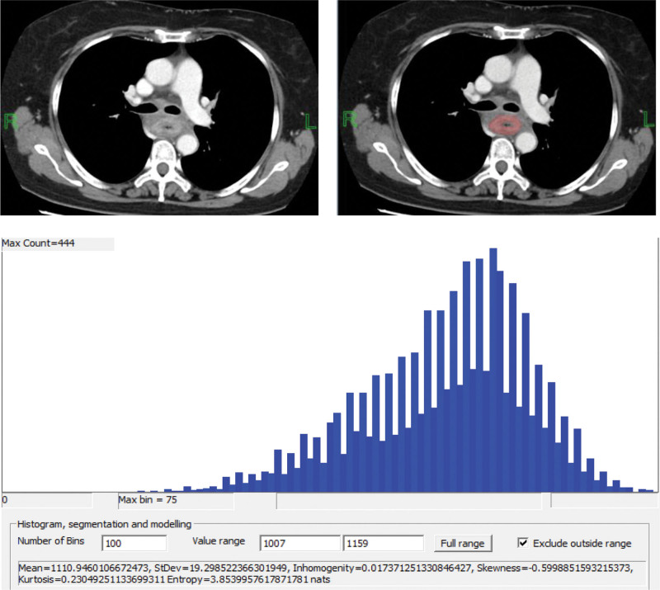This screenshot has width=660, height=590.
Task: Click the statistics text showing Mean and StDev
Action: coord(325,573)
